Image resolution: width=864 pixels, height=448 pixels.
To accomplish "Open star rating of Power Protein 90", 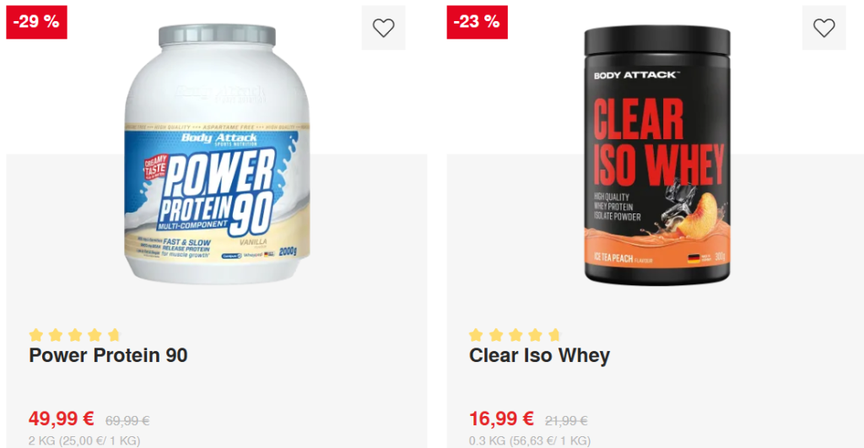I will (74, 334).
